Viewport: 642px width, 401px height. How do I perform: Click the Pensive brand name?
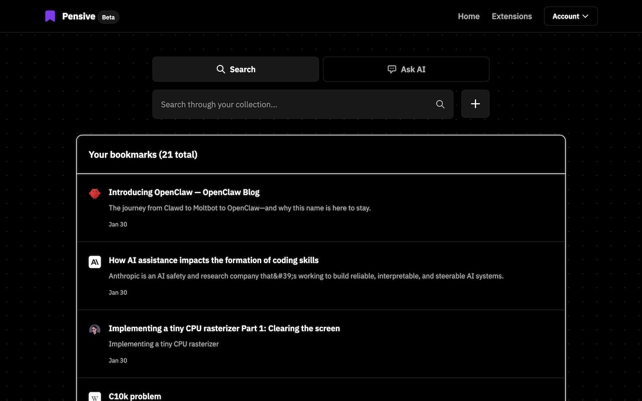click(x=79, y=17)
